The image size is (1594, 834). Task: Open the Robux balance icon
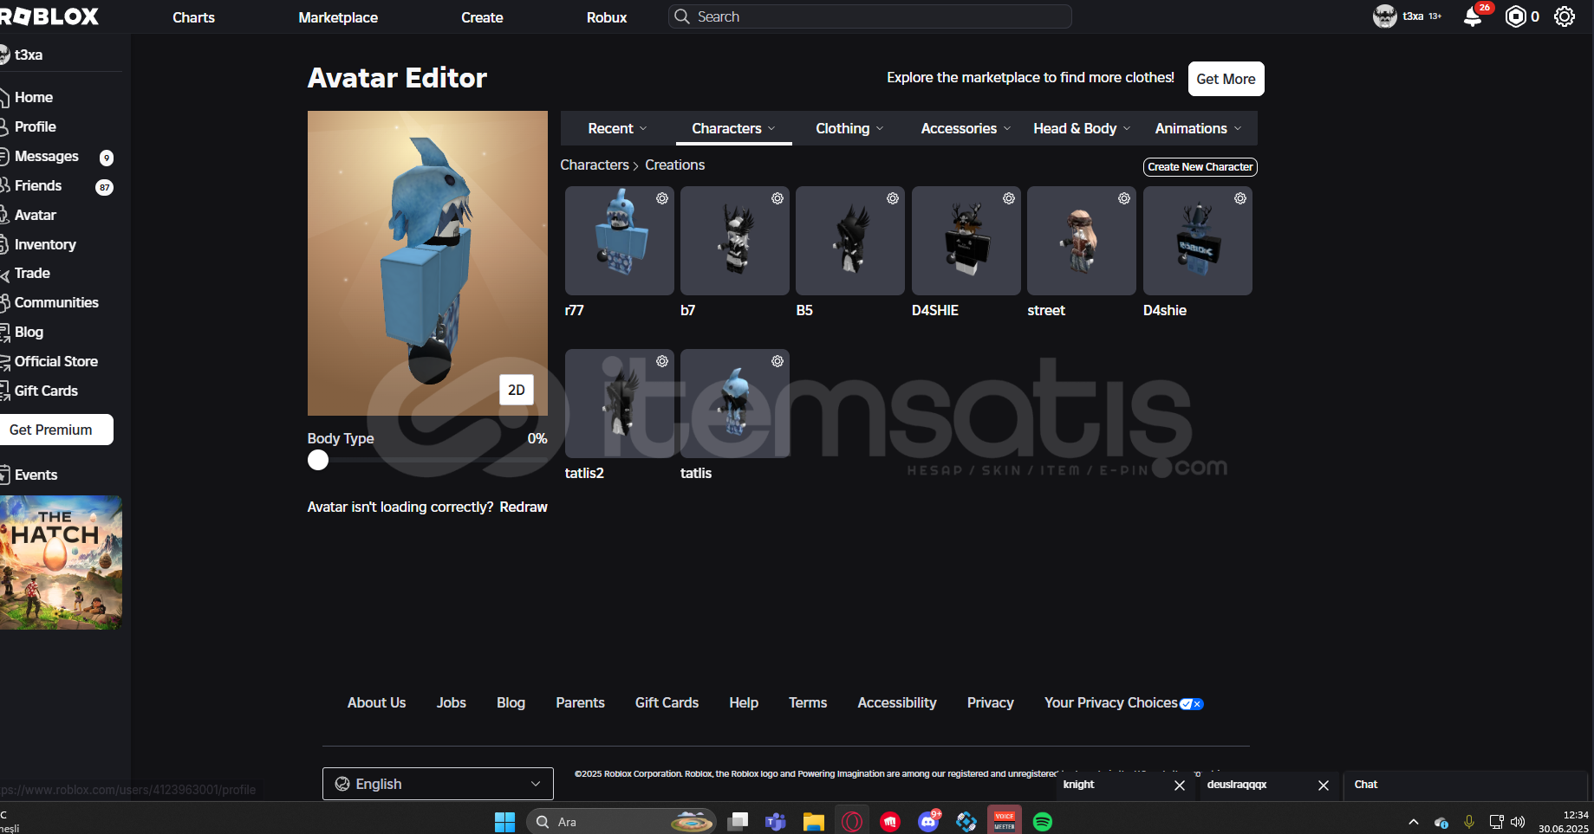pyautogui.click(x=1515, y=16)
